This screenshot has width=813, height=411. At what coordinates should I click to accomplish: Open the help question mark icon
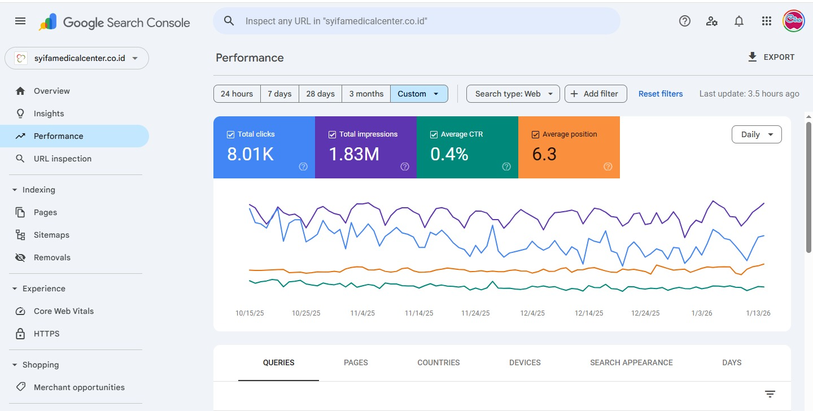[684, 21]
